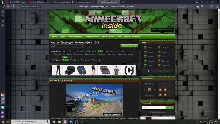Image resolution: width=220 pixels, height=124 pixels.
Task: Open File Explorer from the taskbar
Action: (x=59, y=122)
